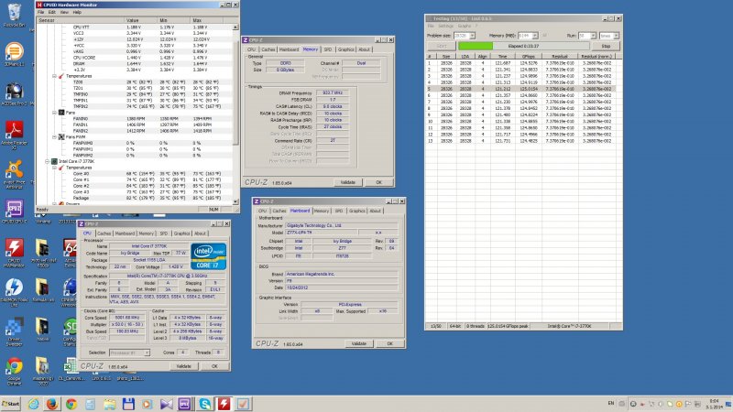Select highlighted row 5 in LinX results

[520, 89]
